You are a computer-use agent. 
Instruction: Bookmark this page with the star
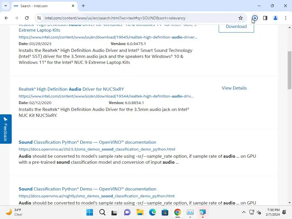click(241, 18)
